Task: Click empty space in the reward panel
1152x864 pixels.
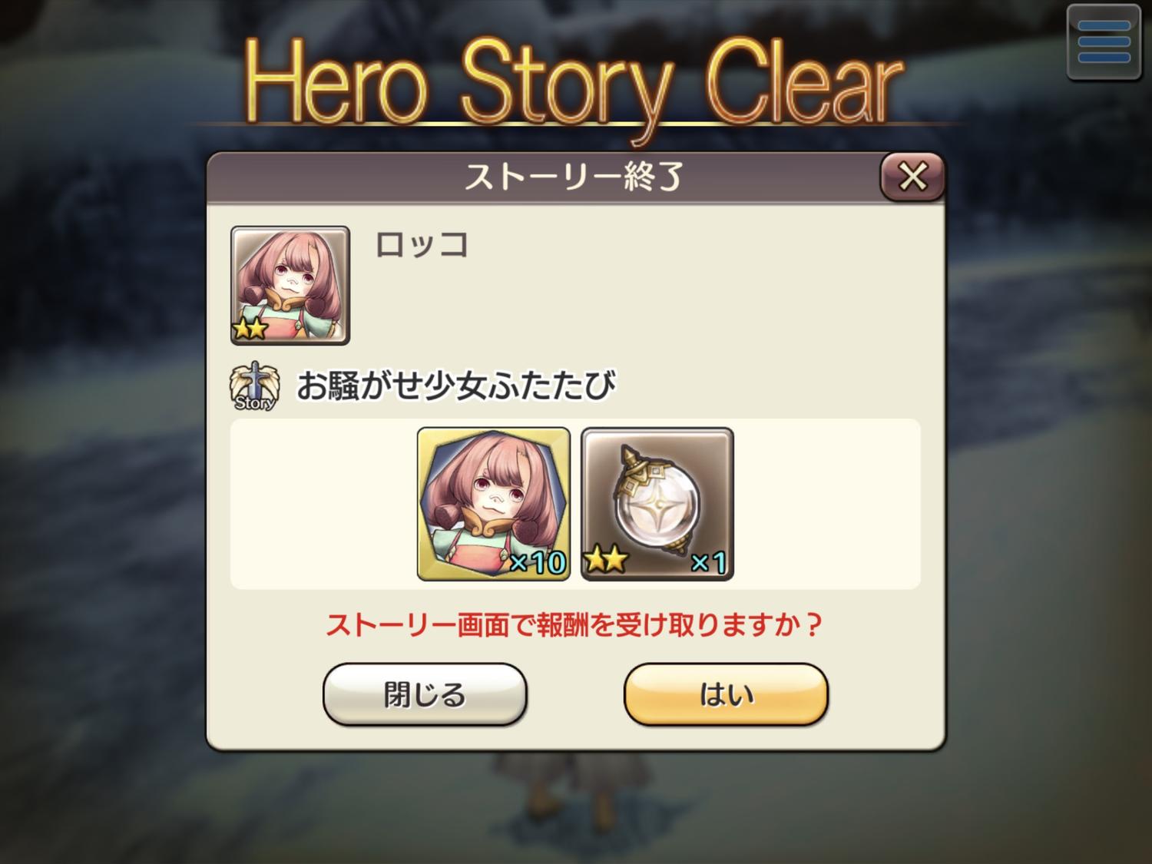Action: coord(826,504)
